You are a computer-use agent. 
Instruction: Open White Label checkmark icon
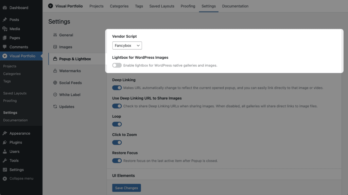(55, 95)
